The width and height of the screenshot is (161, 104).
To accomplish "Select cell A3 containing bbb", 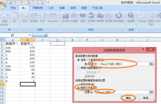I will (13, 51).
